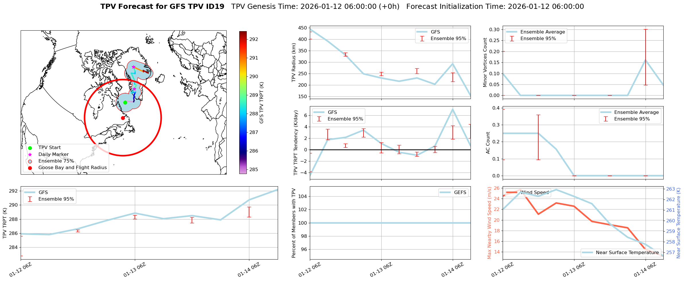Viewport: 684px width, 281px height.
Task: Click the Ensemble 75% circle in the map legend
Action: [30, 161]
